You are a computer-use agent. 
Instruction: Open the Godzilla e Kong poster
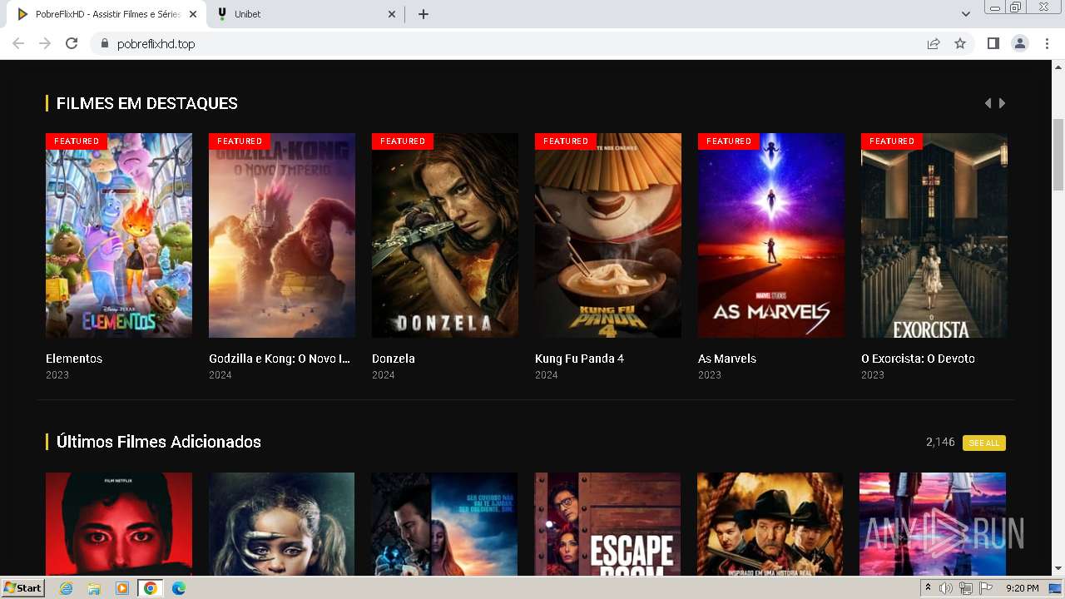(282, 235)
